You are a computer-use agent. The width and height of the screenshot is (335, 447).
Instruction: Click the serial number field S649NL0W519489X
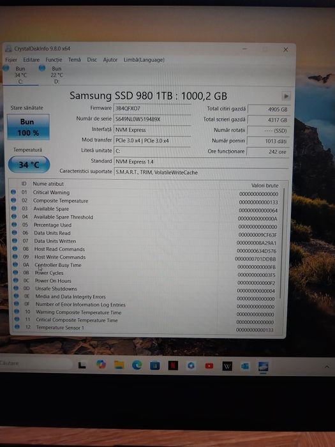tap(152, 119)
